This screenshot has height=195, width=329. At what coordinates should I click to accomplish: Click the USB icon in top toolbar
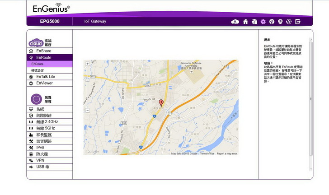point(272,21)
